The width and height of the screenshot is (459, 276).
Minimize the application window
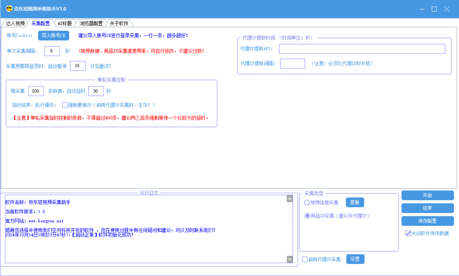[422, 9]
